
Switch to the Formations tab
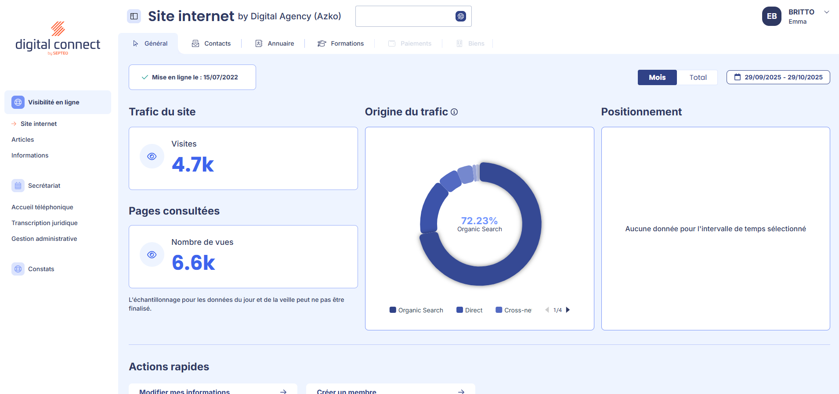[341, 43]
